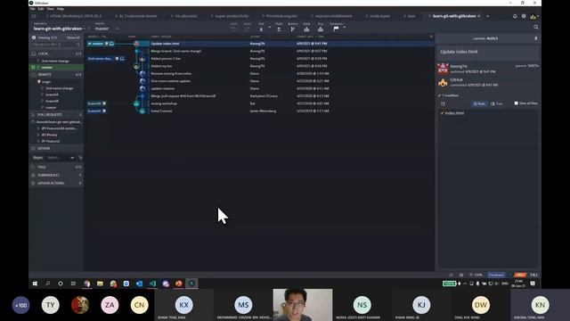570x321 pixels.
Task: Collapse the REMOTE section header
Action: pyautogui.click(x=56, y=75)
